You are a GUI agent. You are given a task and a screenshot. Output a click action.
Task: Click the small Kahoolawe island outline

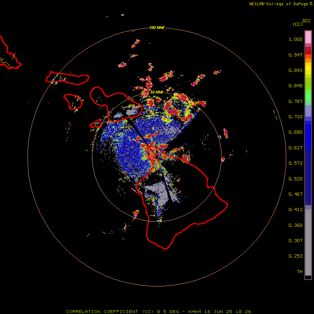point(96,124)
